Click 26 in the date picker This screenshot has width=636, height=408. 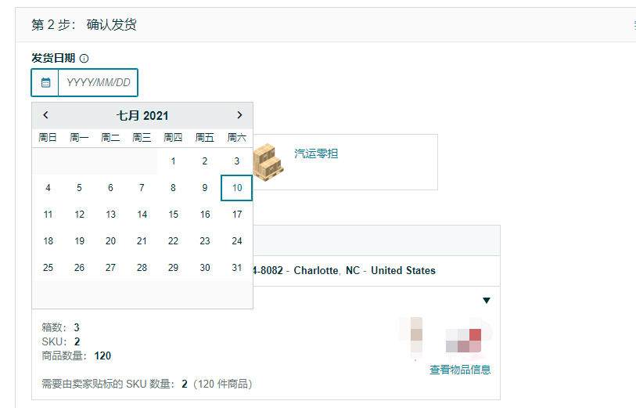(x=79, y=268)
